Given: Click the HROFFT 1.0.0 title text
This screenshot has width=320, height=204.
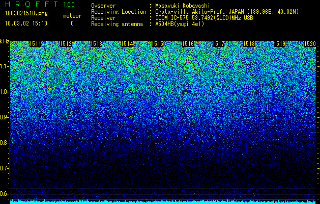Looking at the screenshot, I should pos(40,4).
